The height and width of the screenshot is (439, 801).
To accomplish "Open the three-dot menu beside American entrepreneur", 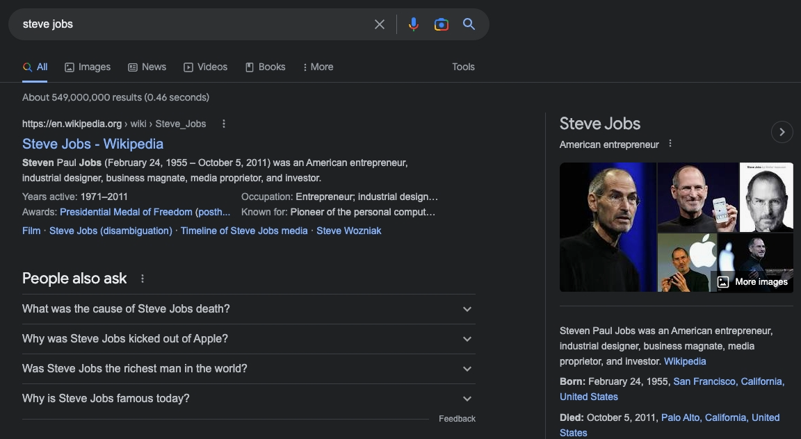I will click(670, 144).
